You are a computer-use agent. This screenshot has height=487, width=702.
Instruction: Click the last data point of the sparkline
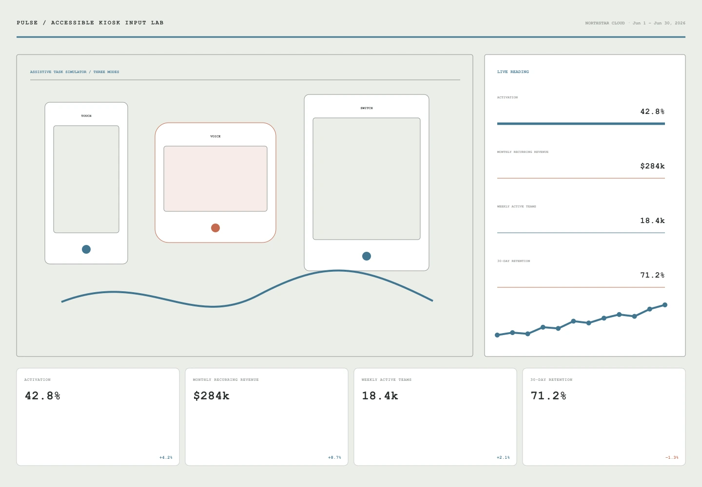point(665,305)
